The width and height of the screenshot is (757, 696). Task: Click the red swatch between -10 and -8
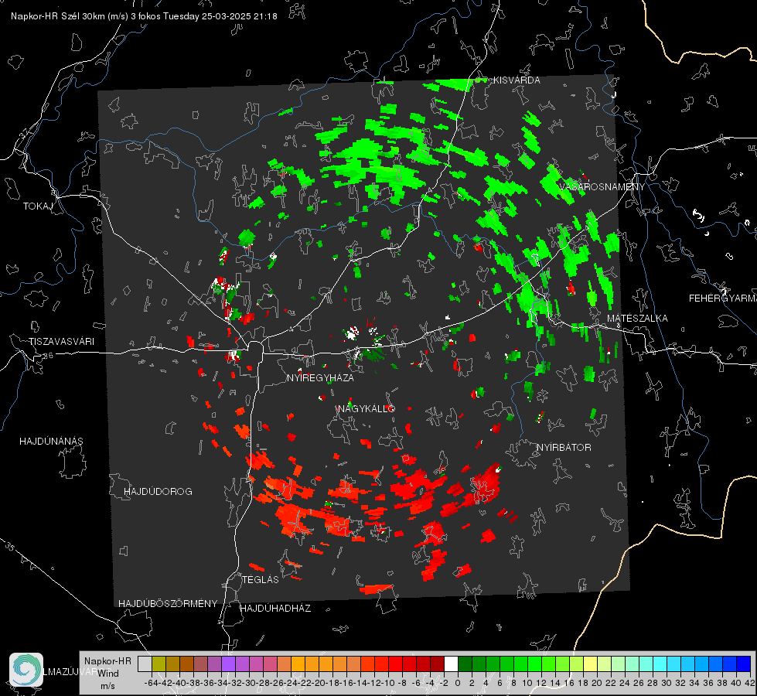pos(395,664)
